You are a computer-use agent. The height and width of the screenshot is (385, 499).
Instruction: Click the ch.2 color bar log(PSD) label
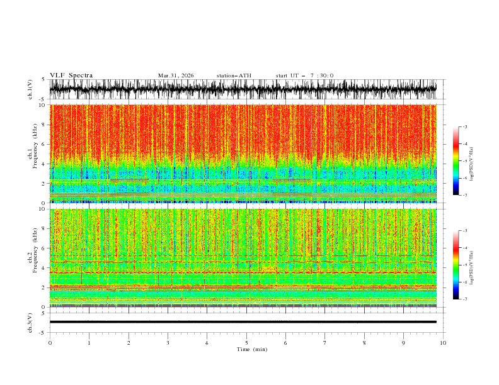point(472,268)
